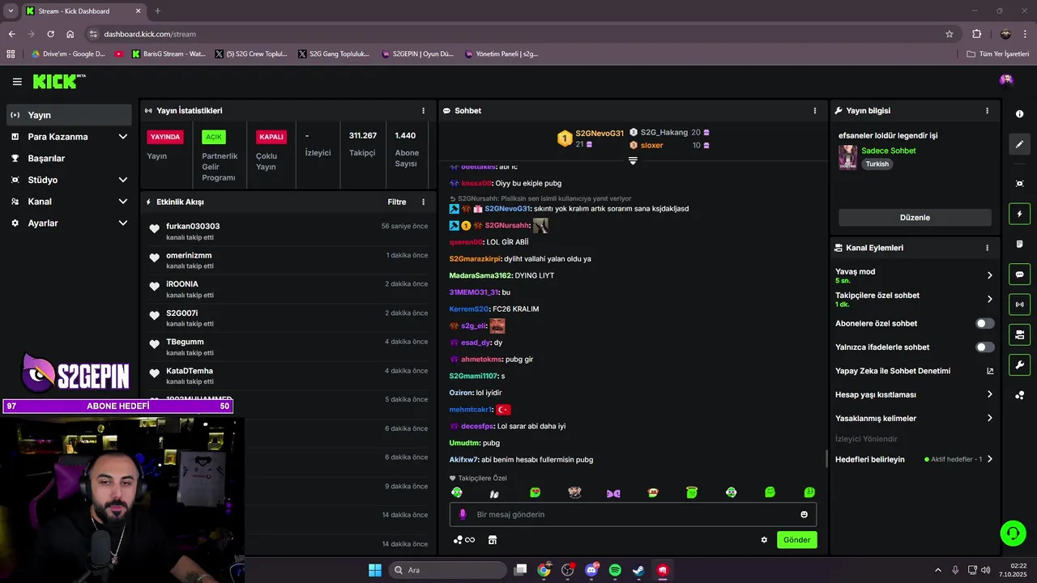Open S2GEPIN Oyun bookmark
This screenshot has height=583, width=1037.
[416, 54]
